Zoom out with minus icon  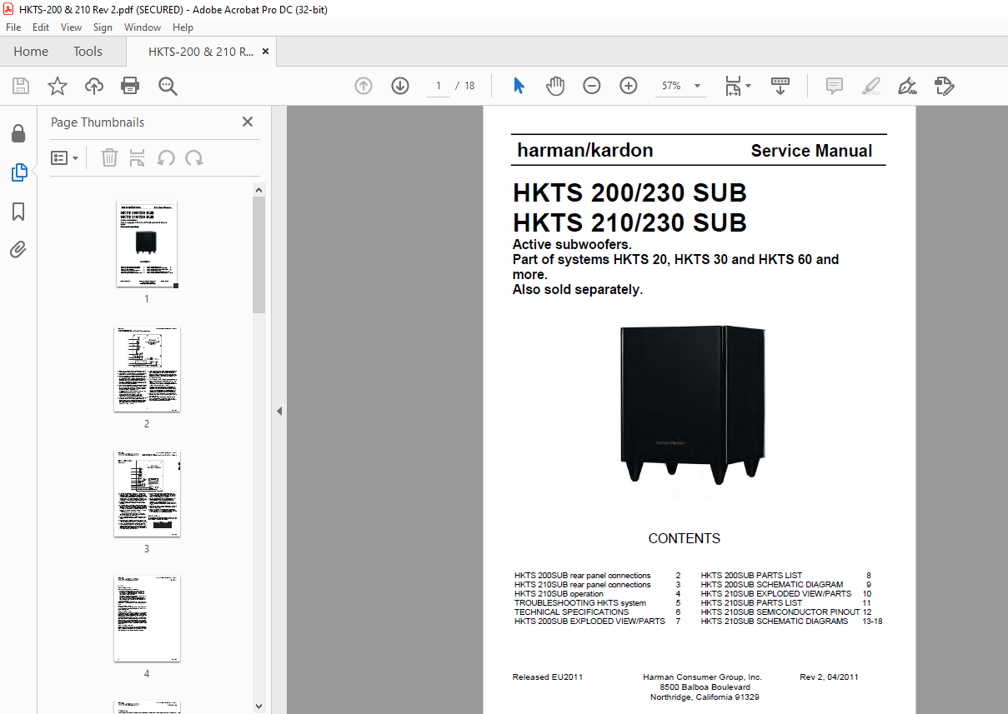tap(592, 86)
